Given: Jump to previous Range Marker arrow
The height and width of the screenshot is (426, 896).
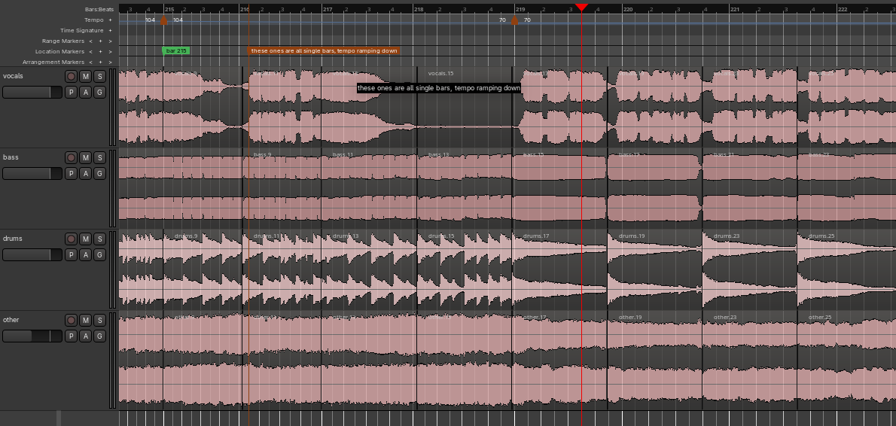Looking at the screenshot, I should tap(90, 41).
